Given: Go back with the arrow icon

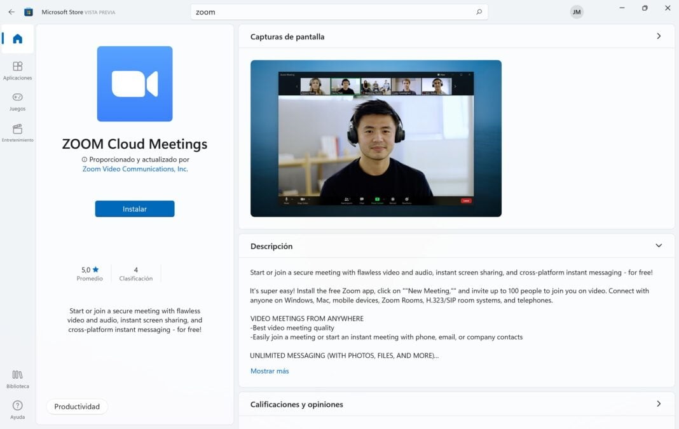Looking at the screenshot, I should pyautogui.click(x=11, y=12).
